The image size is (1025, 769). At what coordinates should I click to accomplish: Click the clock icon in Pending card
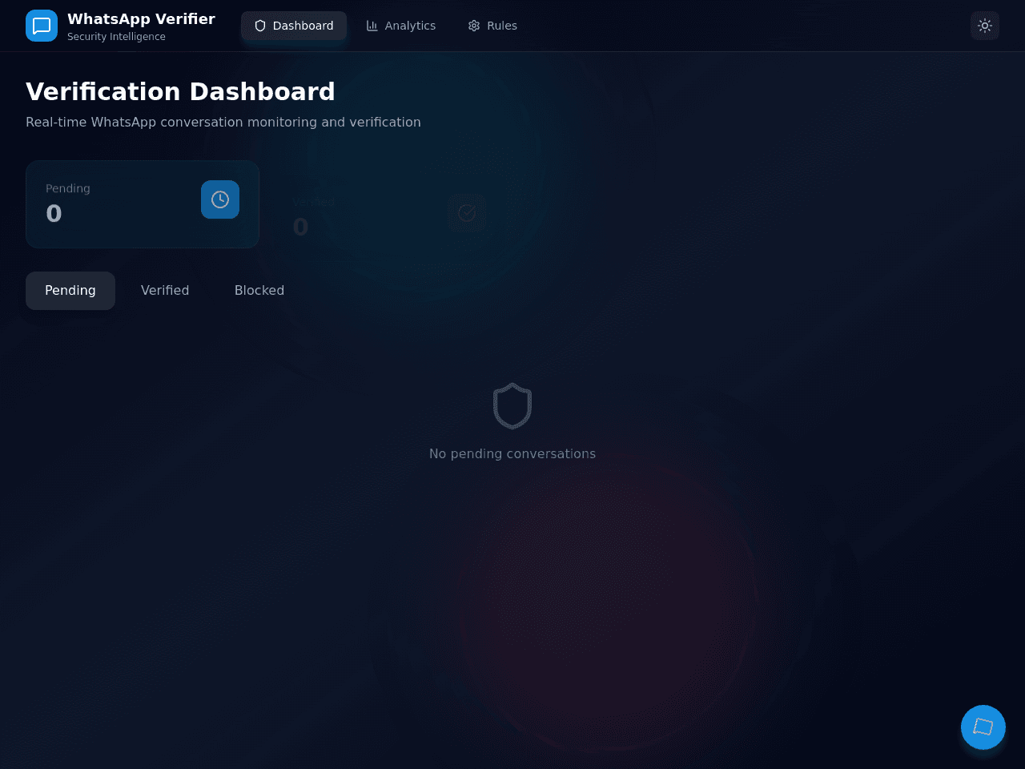click(220, 199)
